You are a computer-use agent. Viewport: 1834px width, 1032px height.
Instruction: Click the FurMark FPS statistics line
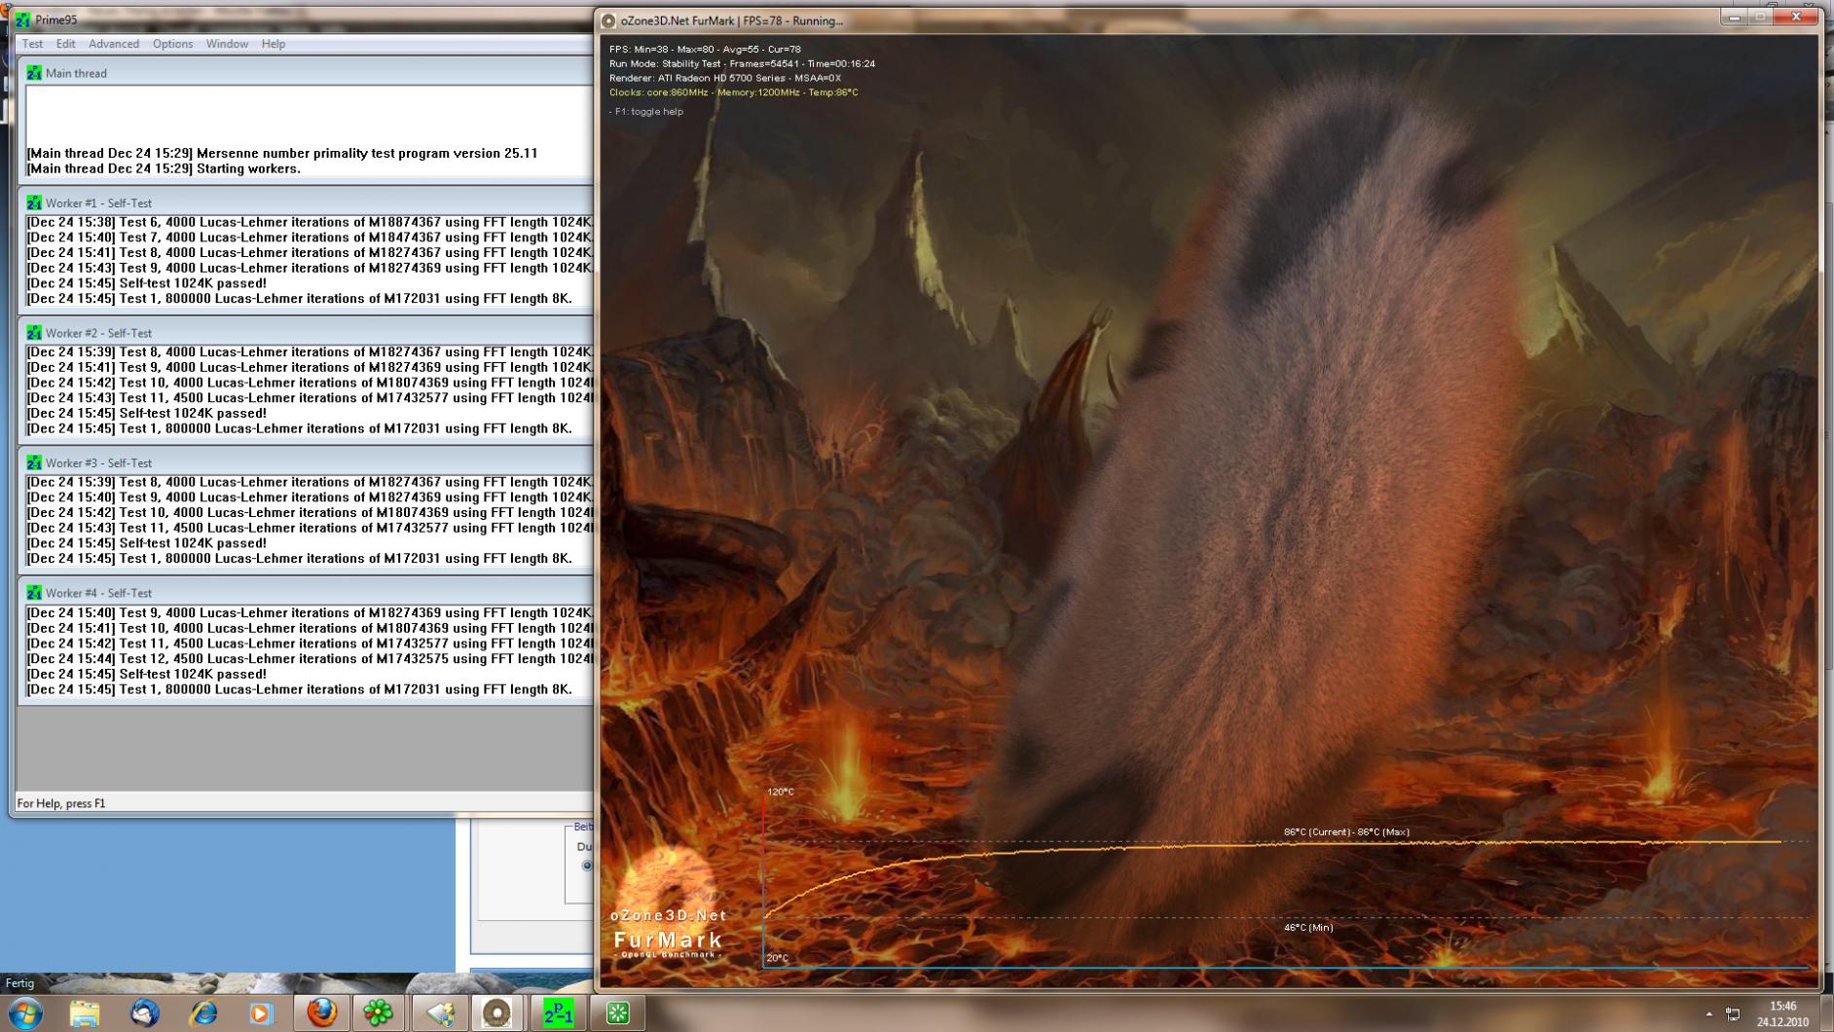coord(705,49)
